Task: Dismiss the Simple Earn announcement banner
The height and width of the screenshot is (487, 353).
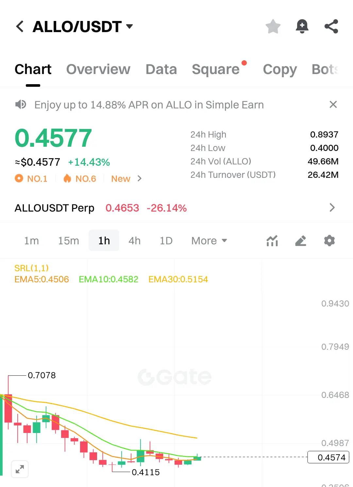Action: click(333, 104)
